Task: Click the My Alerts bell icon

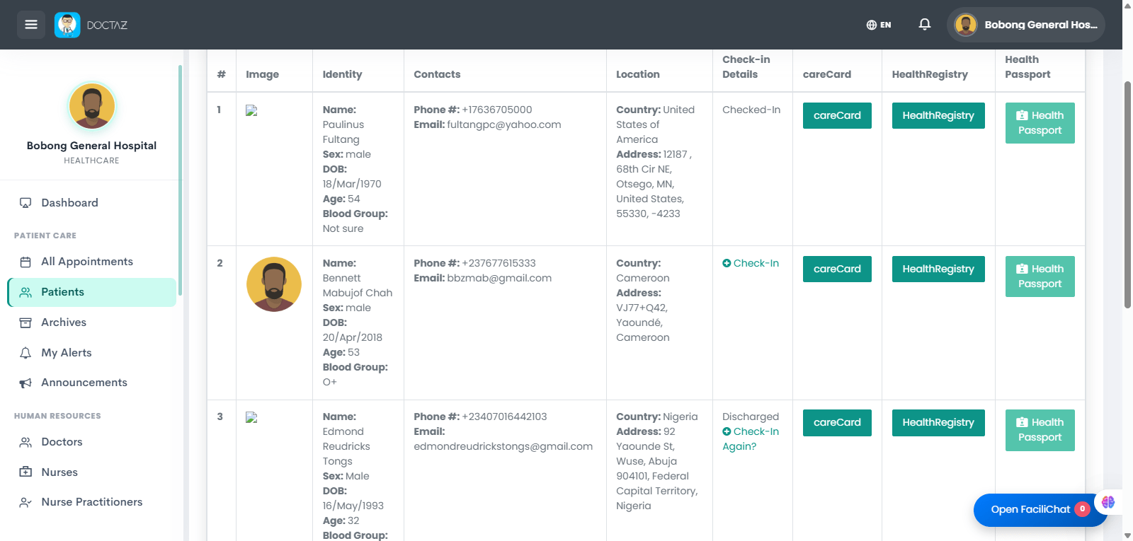Action: point(25,353)
